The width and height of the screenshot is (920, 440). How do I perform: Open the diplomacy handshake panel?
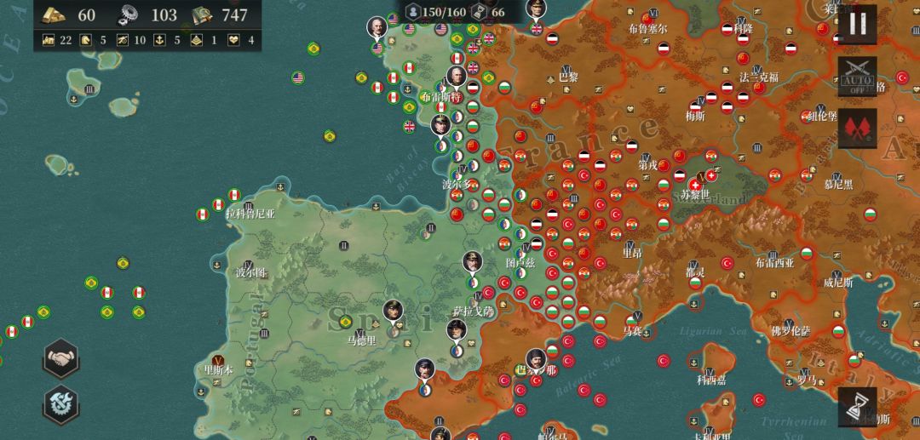coord(61,358)
